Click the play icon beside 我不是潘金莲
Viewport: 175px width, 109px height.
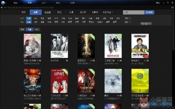point(148,96)
